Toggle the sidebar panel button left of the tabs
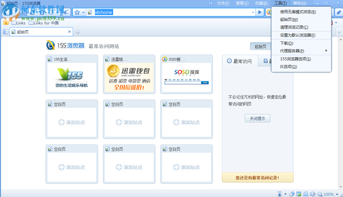Viewport: 343px width, 197px height. click(x=6, y=32)
